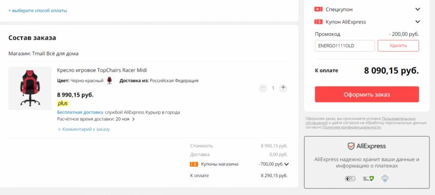Click the gaming chair product thumbnail
435x195 pixels.
tap(30, 89)
